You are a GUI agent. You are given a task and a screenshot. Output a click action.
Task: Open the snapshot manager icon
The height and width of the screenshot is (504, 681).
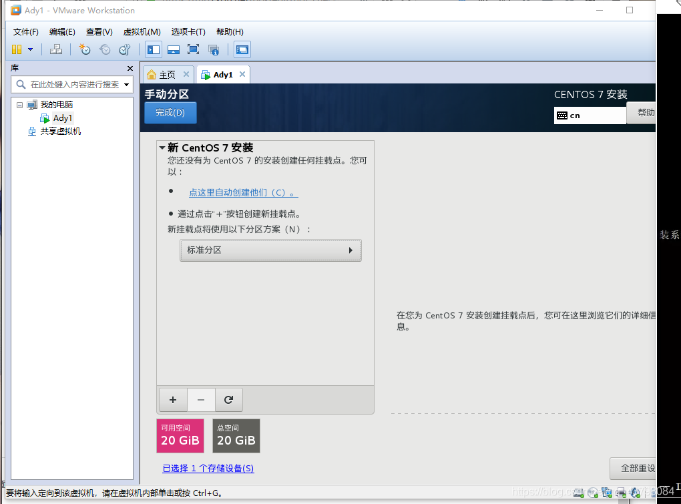click(x=125, y=49)
